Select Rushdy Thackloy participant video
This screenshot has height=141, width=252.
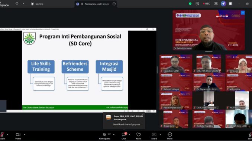(x=209, y=119)
